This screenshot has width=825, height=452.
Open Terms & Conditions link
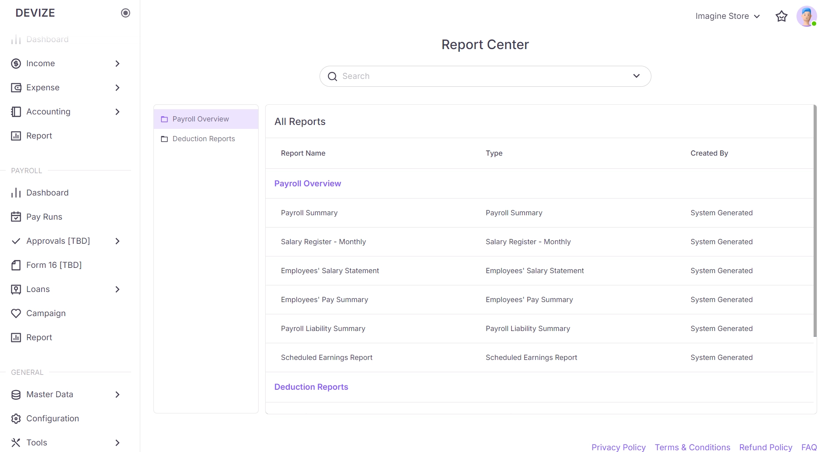[693, 447]
